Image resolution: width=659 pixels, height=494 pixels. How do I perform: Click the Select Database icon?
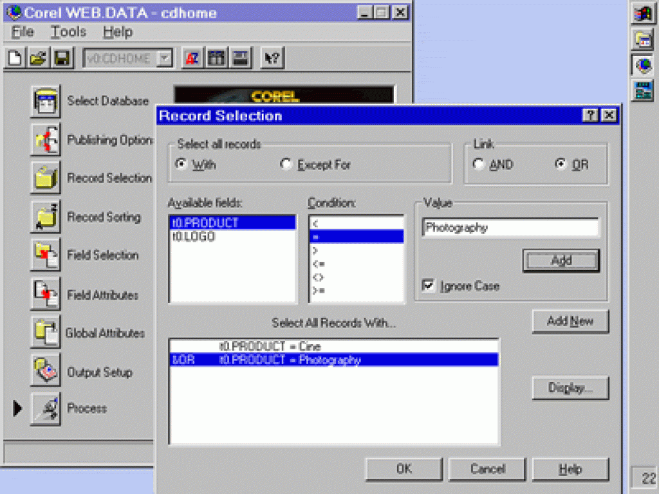[45, 101]
